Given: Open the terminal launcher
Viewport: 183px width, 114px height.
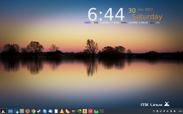Looking at the screenshot, I should click(x=102, y=111).
